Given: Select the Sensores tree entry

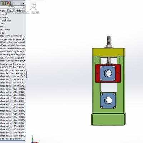Looking at the screenshot, I should [x=4, y=17].
